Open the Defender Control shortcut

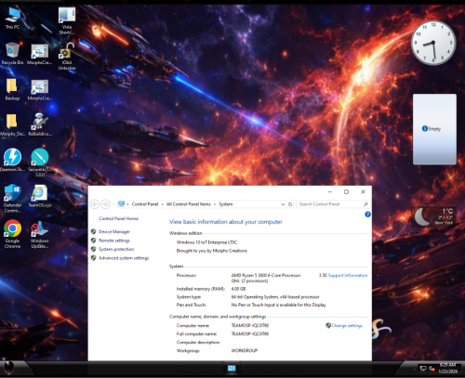click(12, 198)
